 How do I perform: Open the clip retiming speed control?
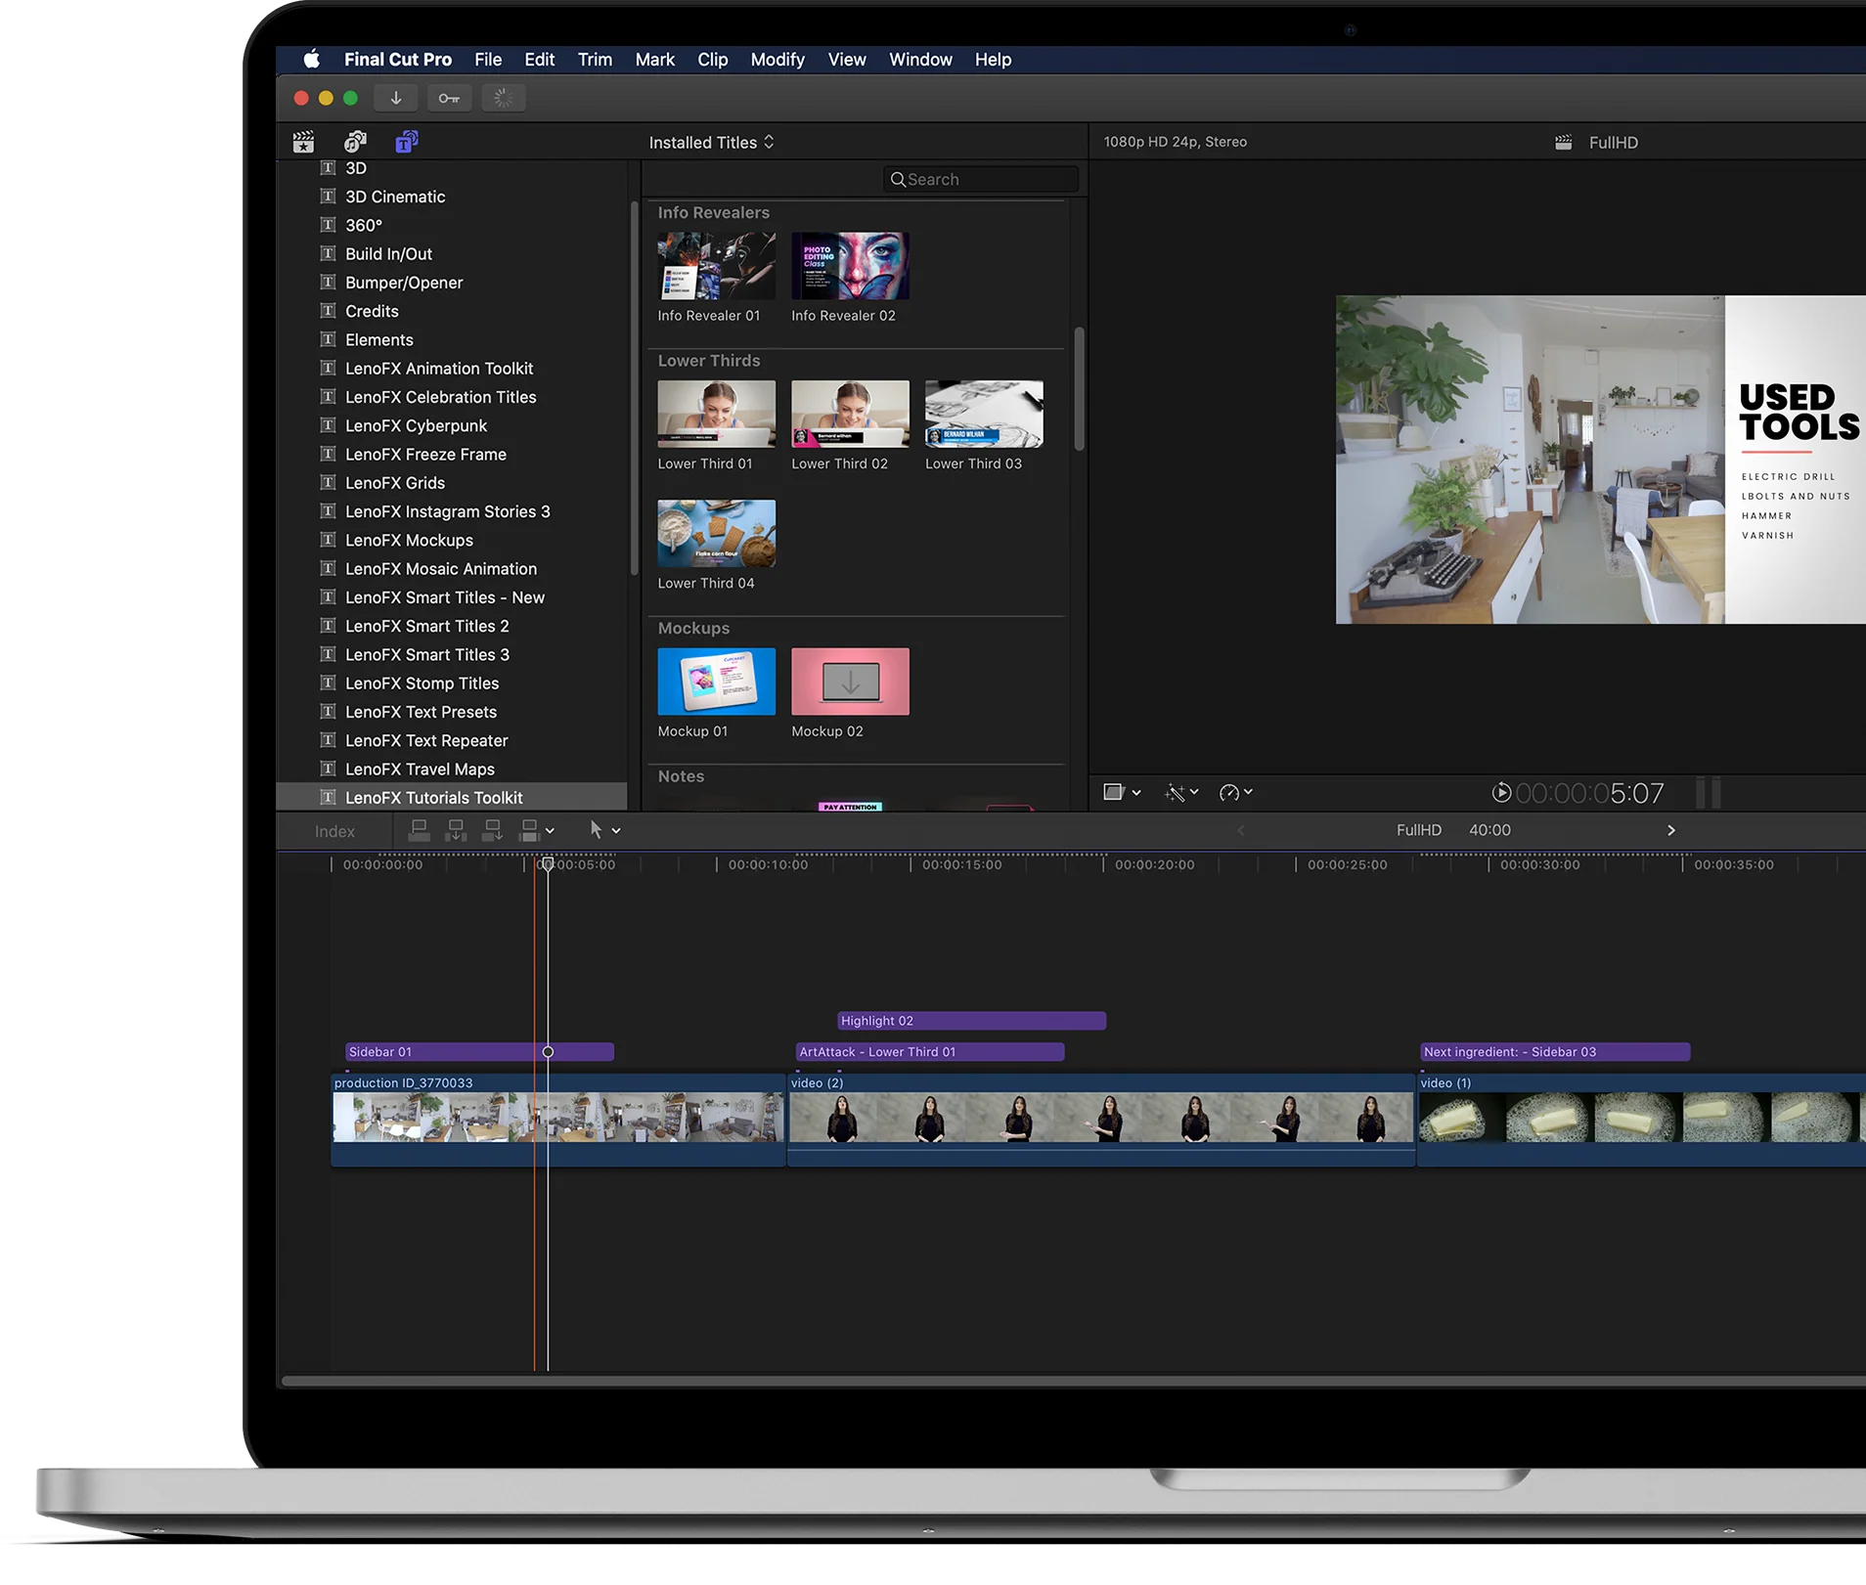click(1231, 792)
